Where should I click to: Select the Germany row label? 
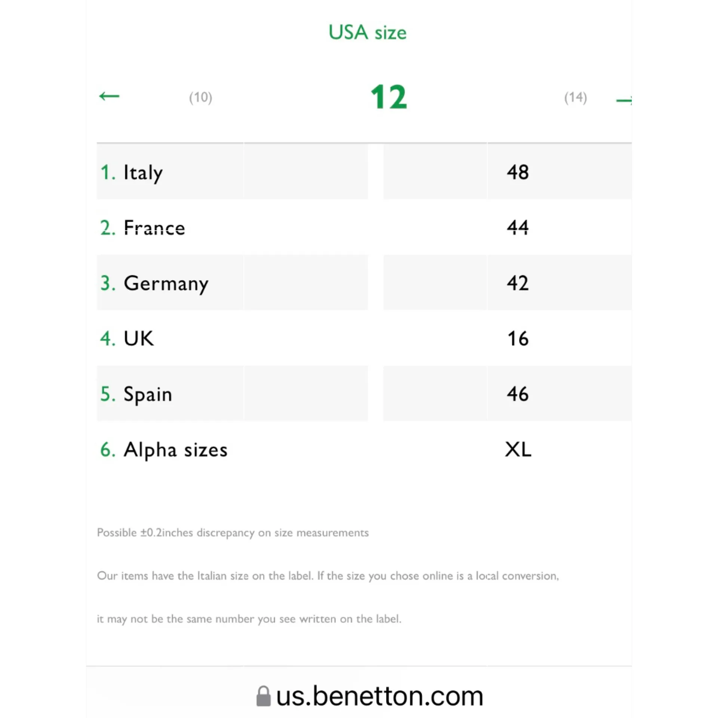click(166, 283)
